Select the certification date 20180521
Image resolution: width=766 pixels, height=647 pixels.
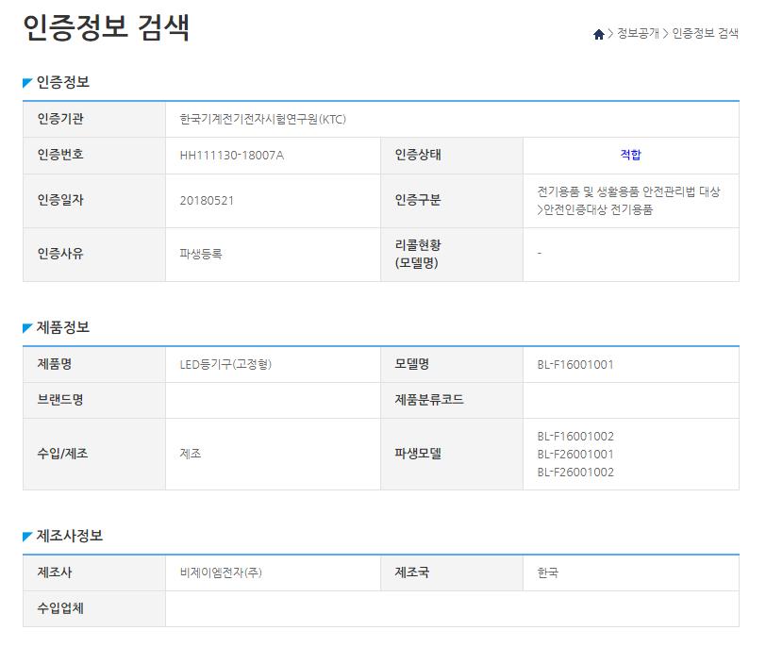[x=207, y=201]
